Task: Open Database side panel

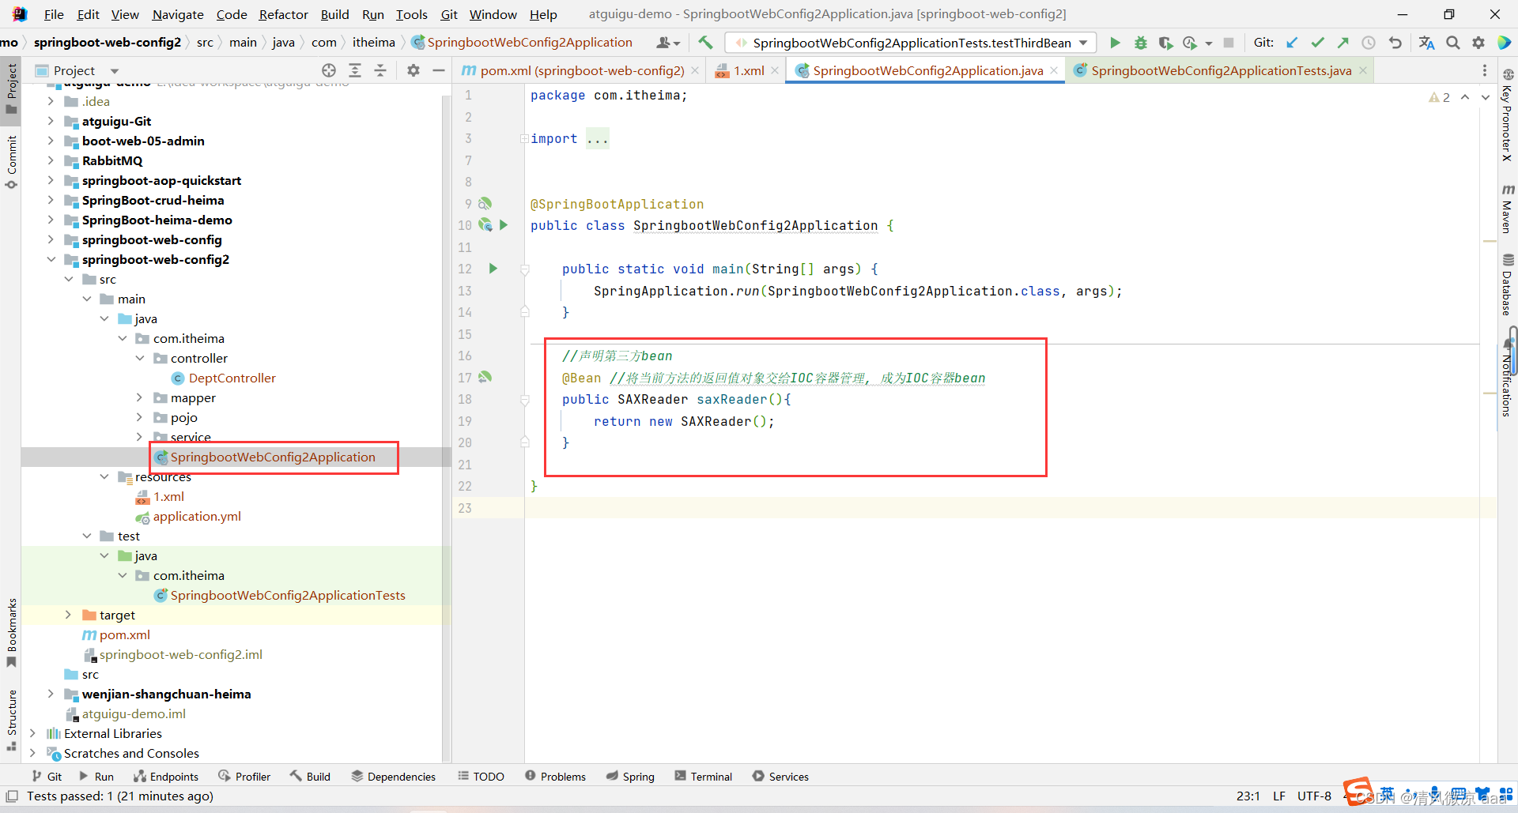Action: 1508,284
